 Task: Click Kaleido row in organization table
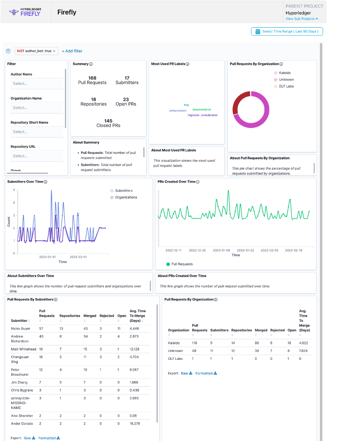(240, 343)
